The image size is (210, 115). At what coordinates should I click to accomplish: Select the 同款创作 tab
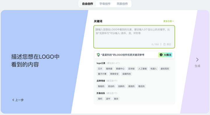pyautogui.click(x=122, y=4)
